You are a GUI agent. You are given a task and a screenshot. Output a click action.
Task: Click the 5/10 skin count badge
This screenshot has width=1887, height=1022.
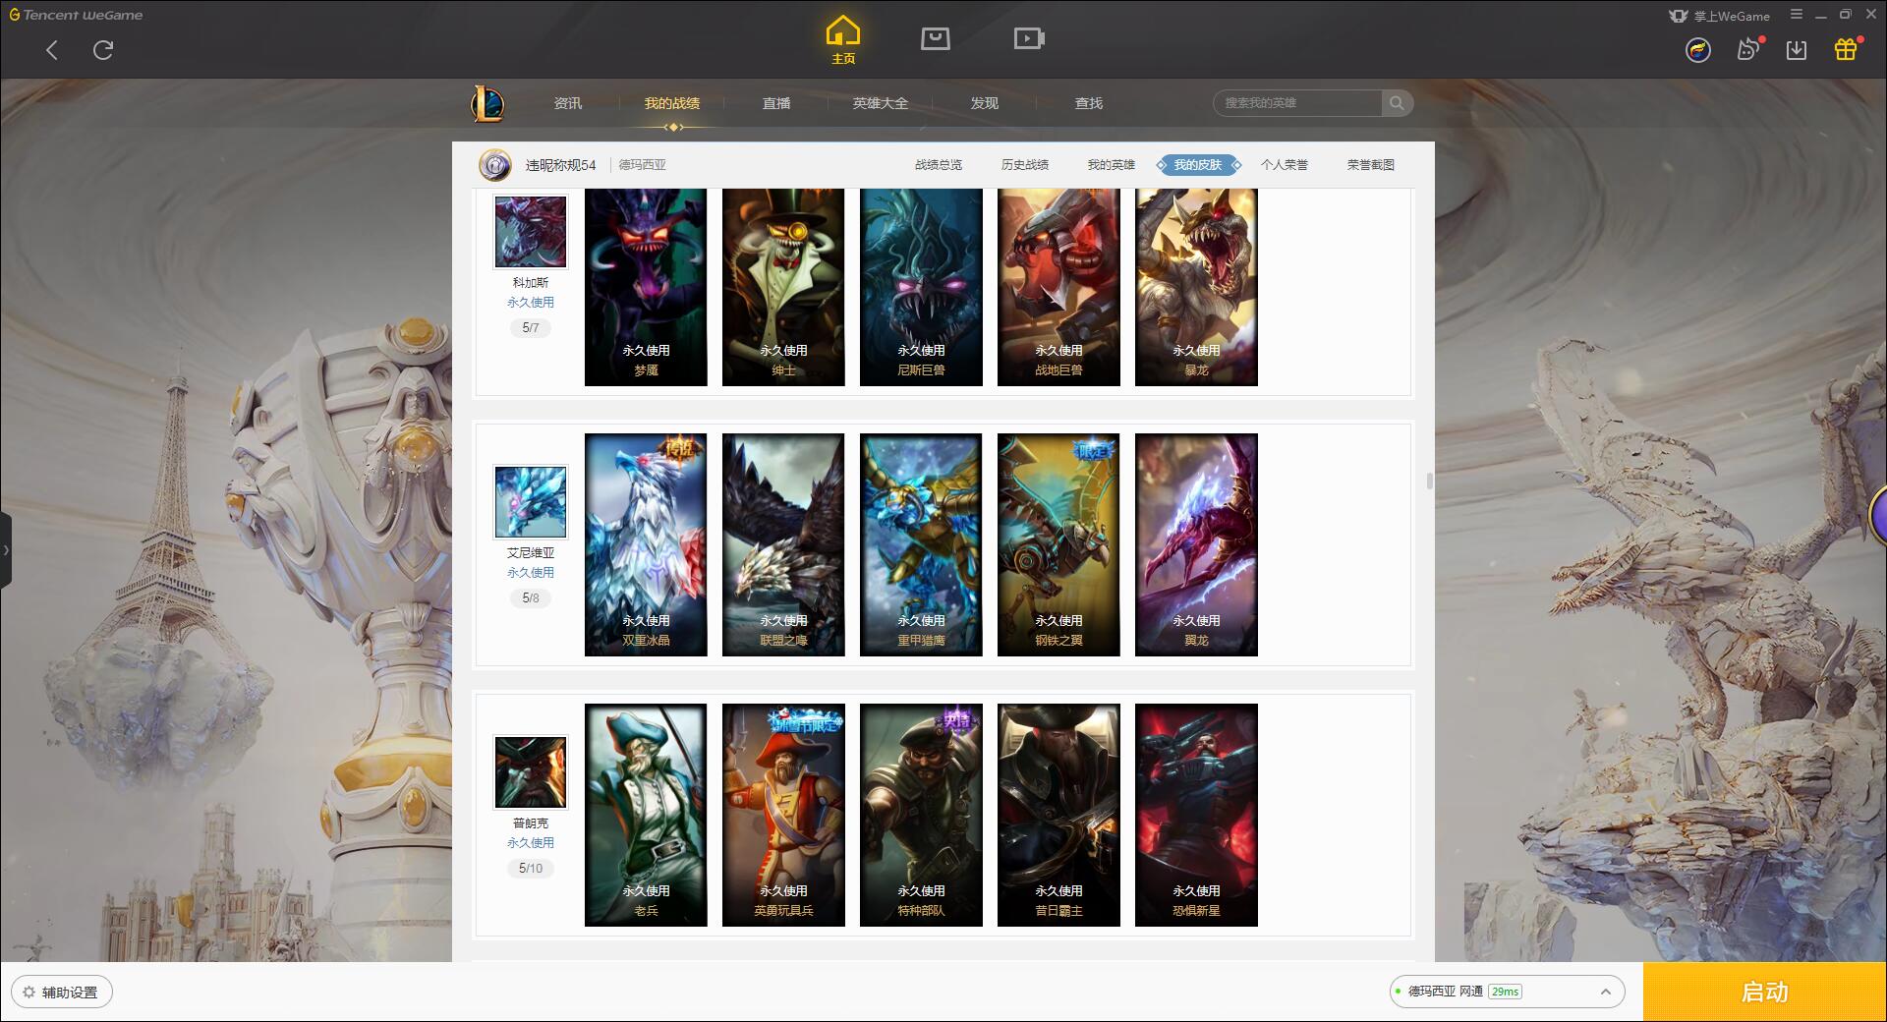click(x=531, y=868)
